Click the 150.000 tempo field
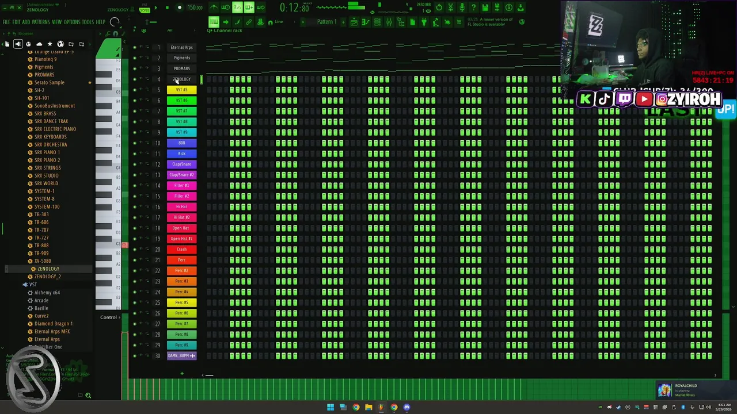Image resolution: width=737 pixels, height=414 pixels. [195, 8]
